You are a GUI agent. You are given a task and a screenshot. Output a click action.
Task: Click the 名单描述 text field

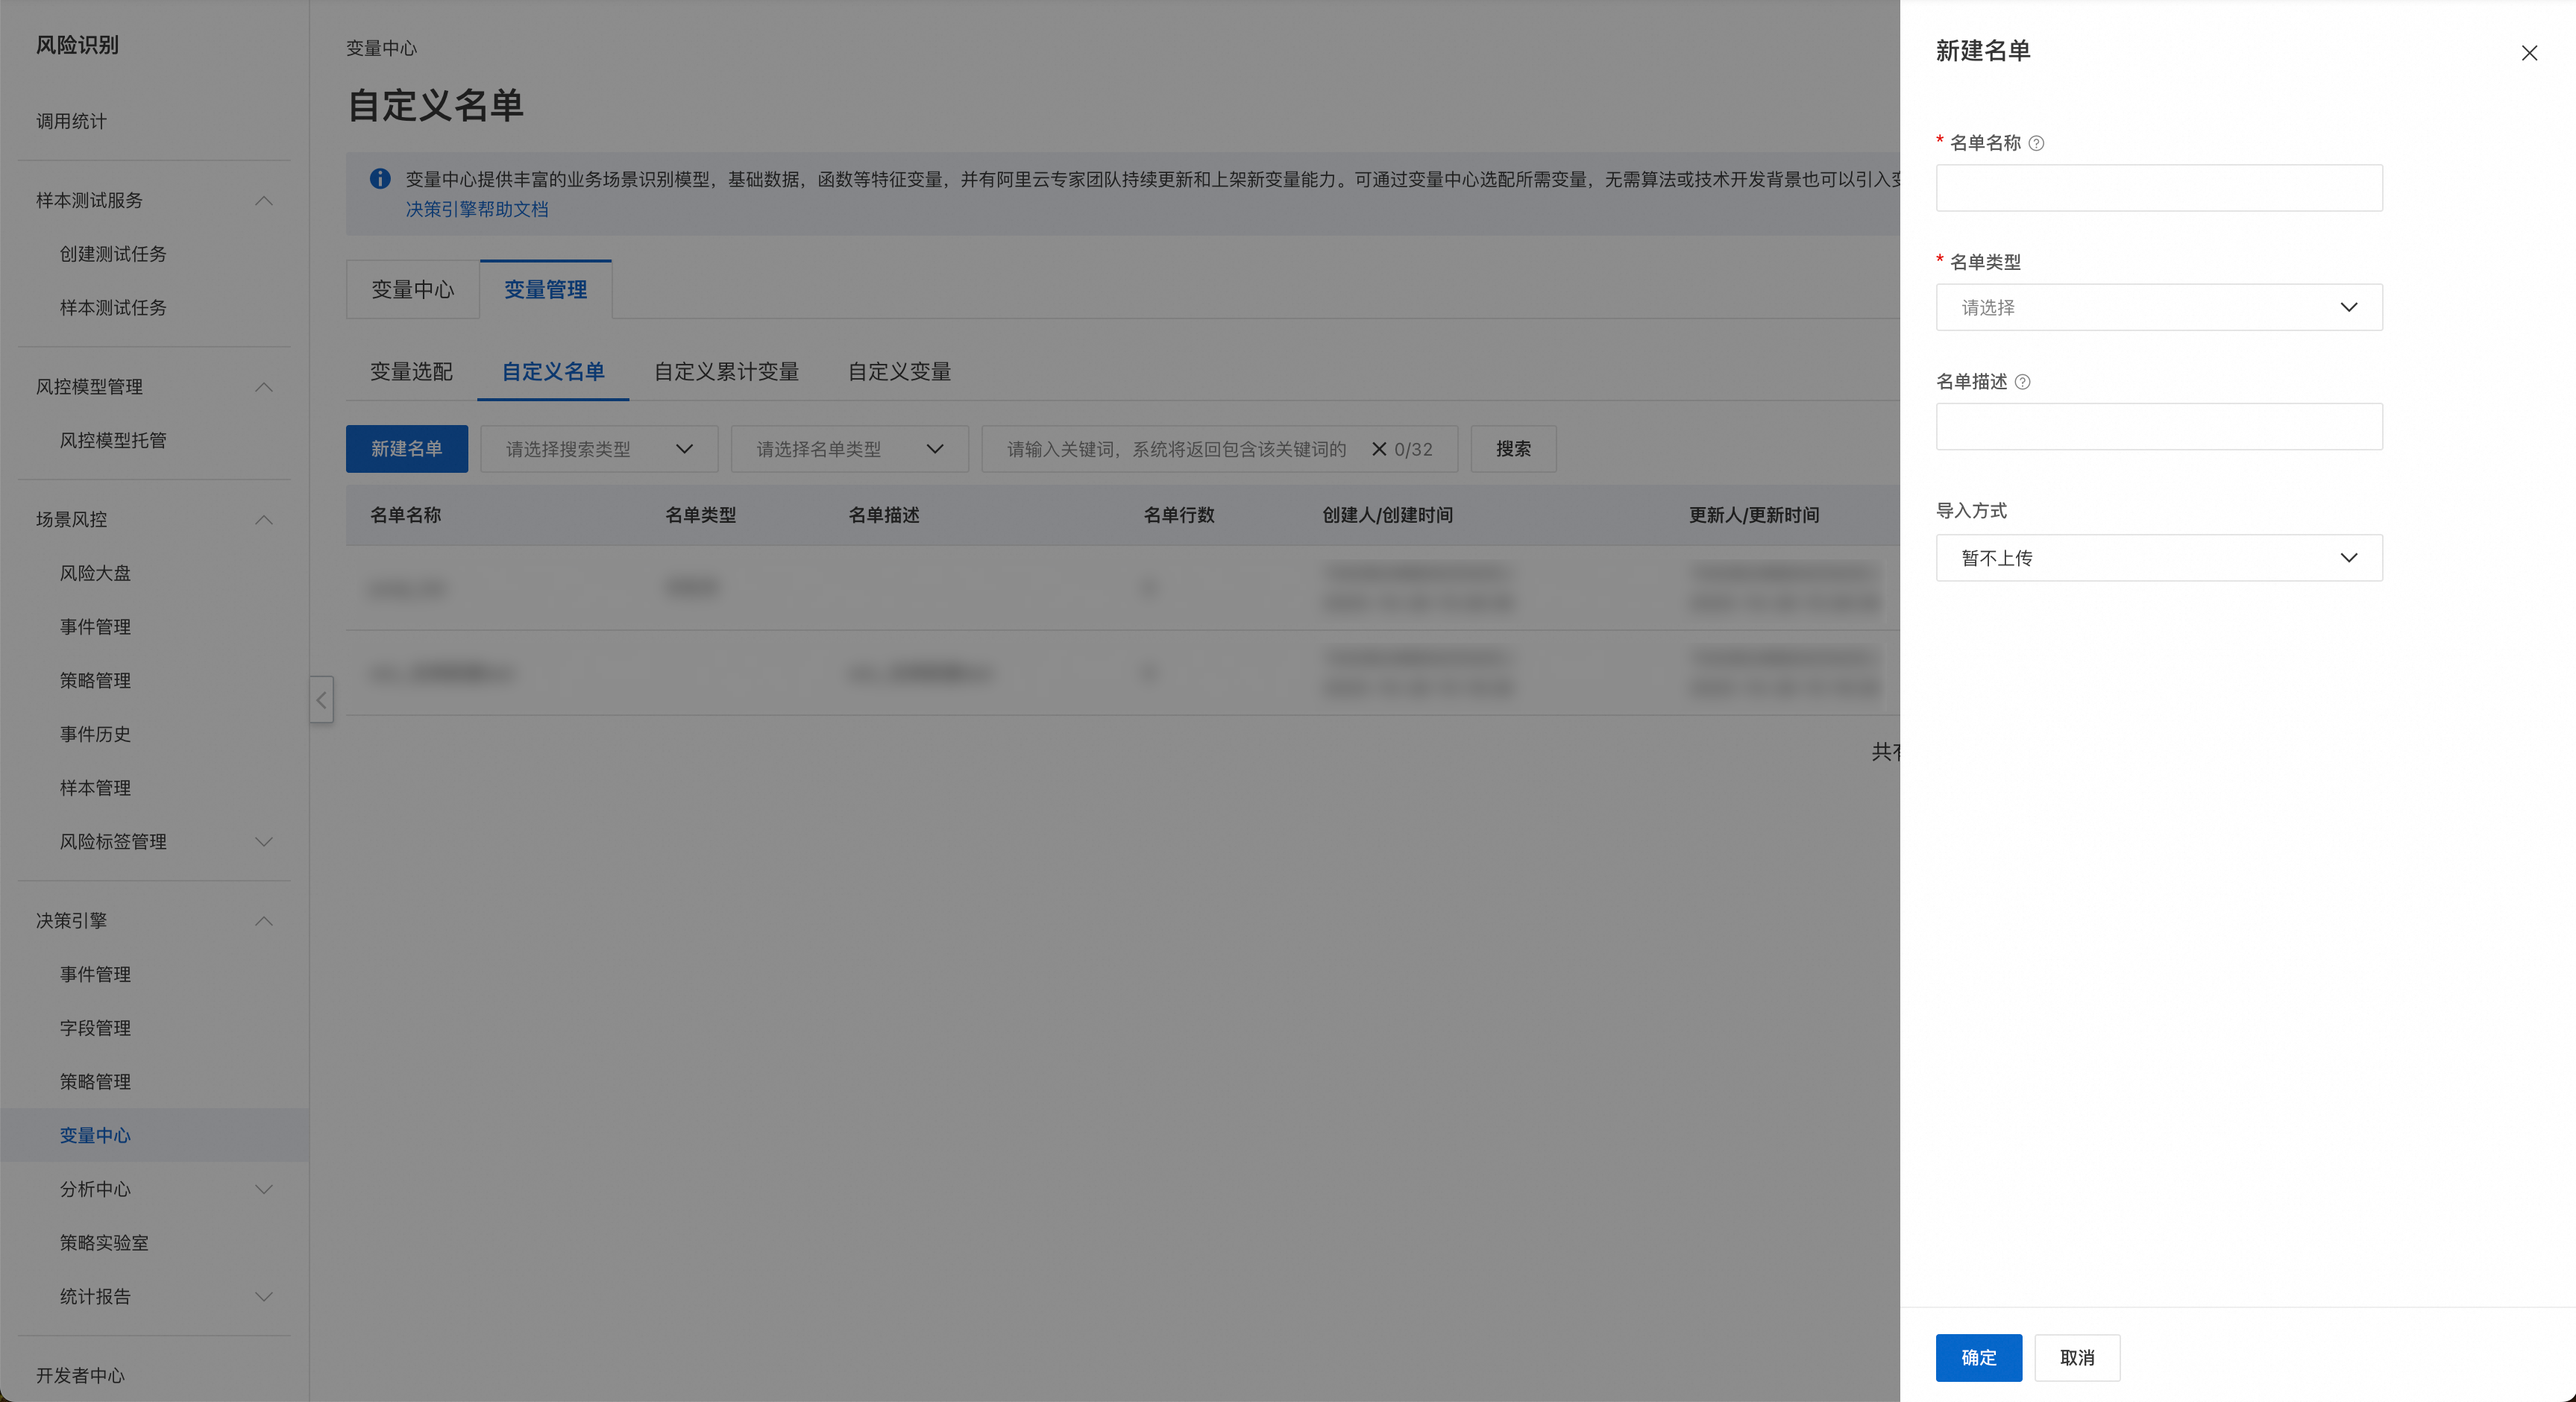coord(2158,427)
